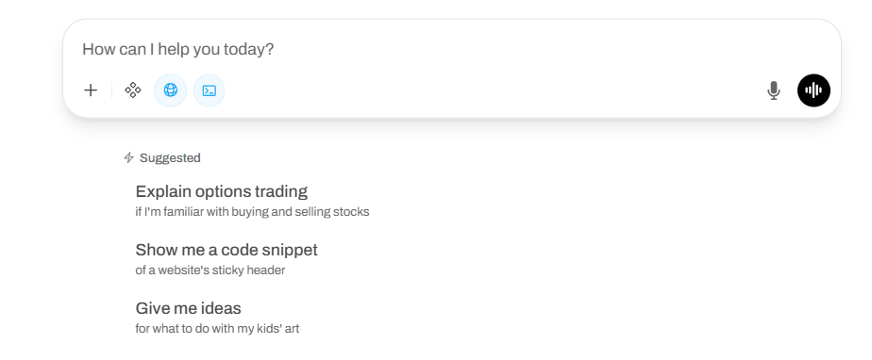The image size is (872, 360).
Task: Toggle the code interpreter terminal button
Action: coord(210,90)
